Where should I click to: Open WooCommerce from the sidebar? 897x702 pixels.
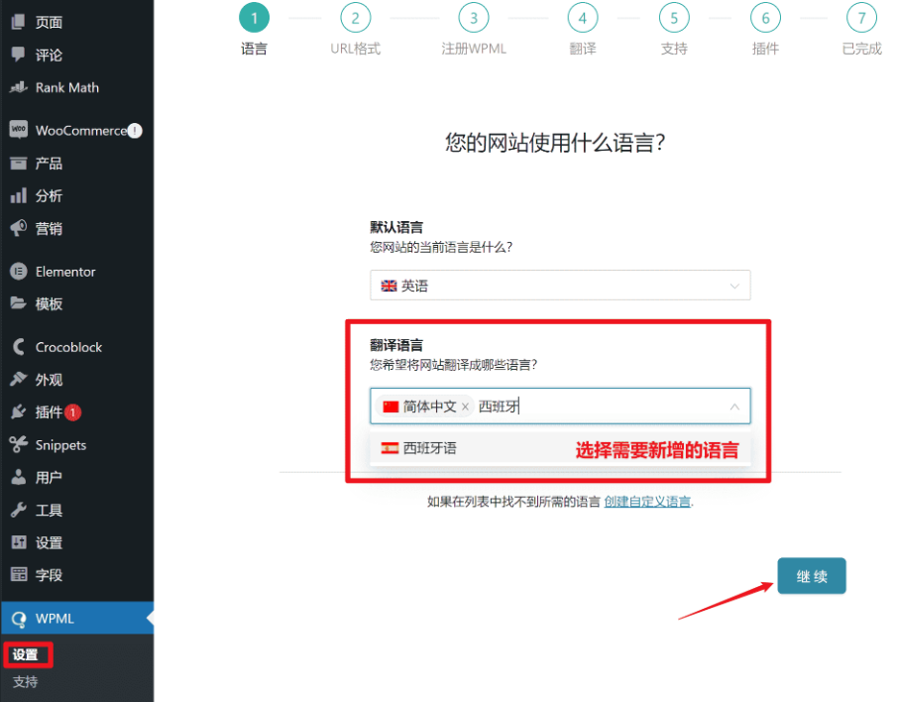pyautogui.click(x=69, y=130)
